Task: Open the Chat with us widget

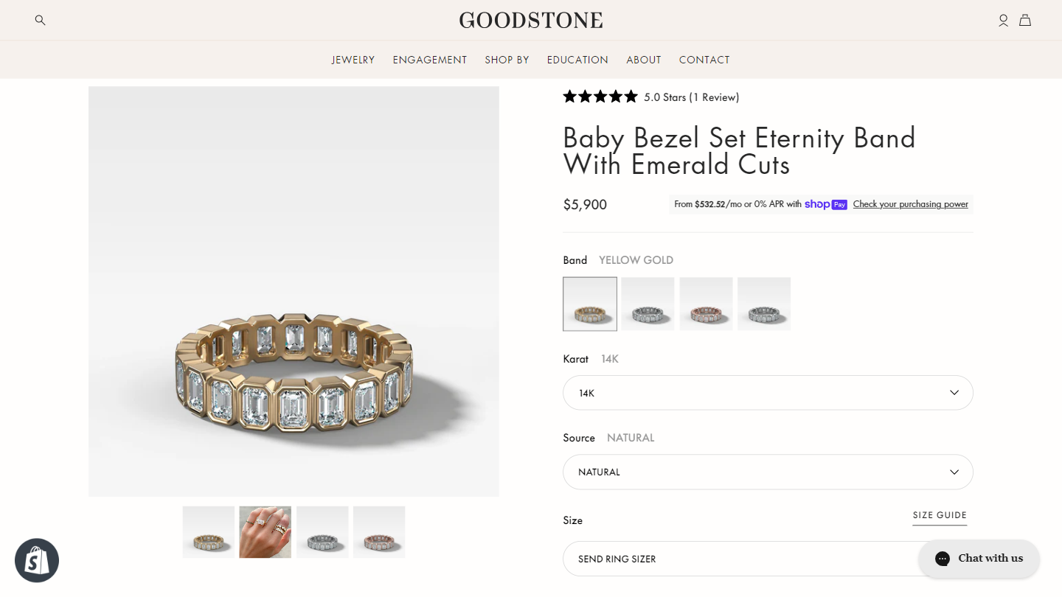Action: [x=979, y=558]
